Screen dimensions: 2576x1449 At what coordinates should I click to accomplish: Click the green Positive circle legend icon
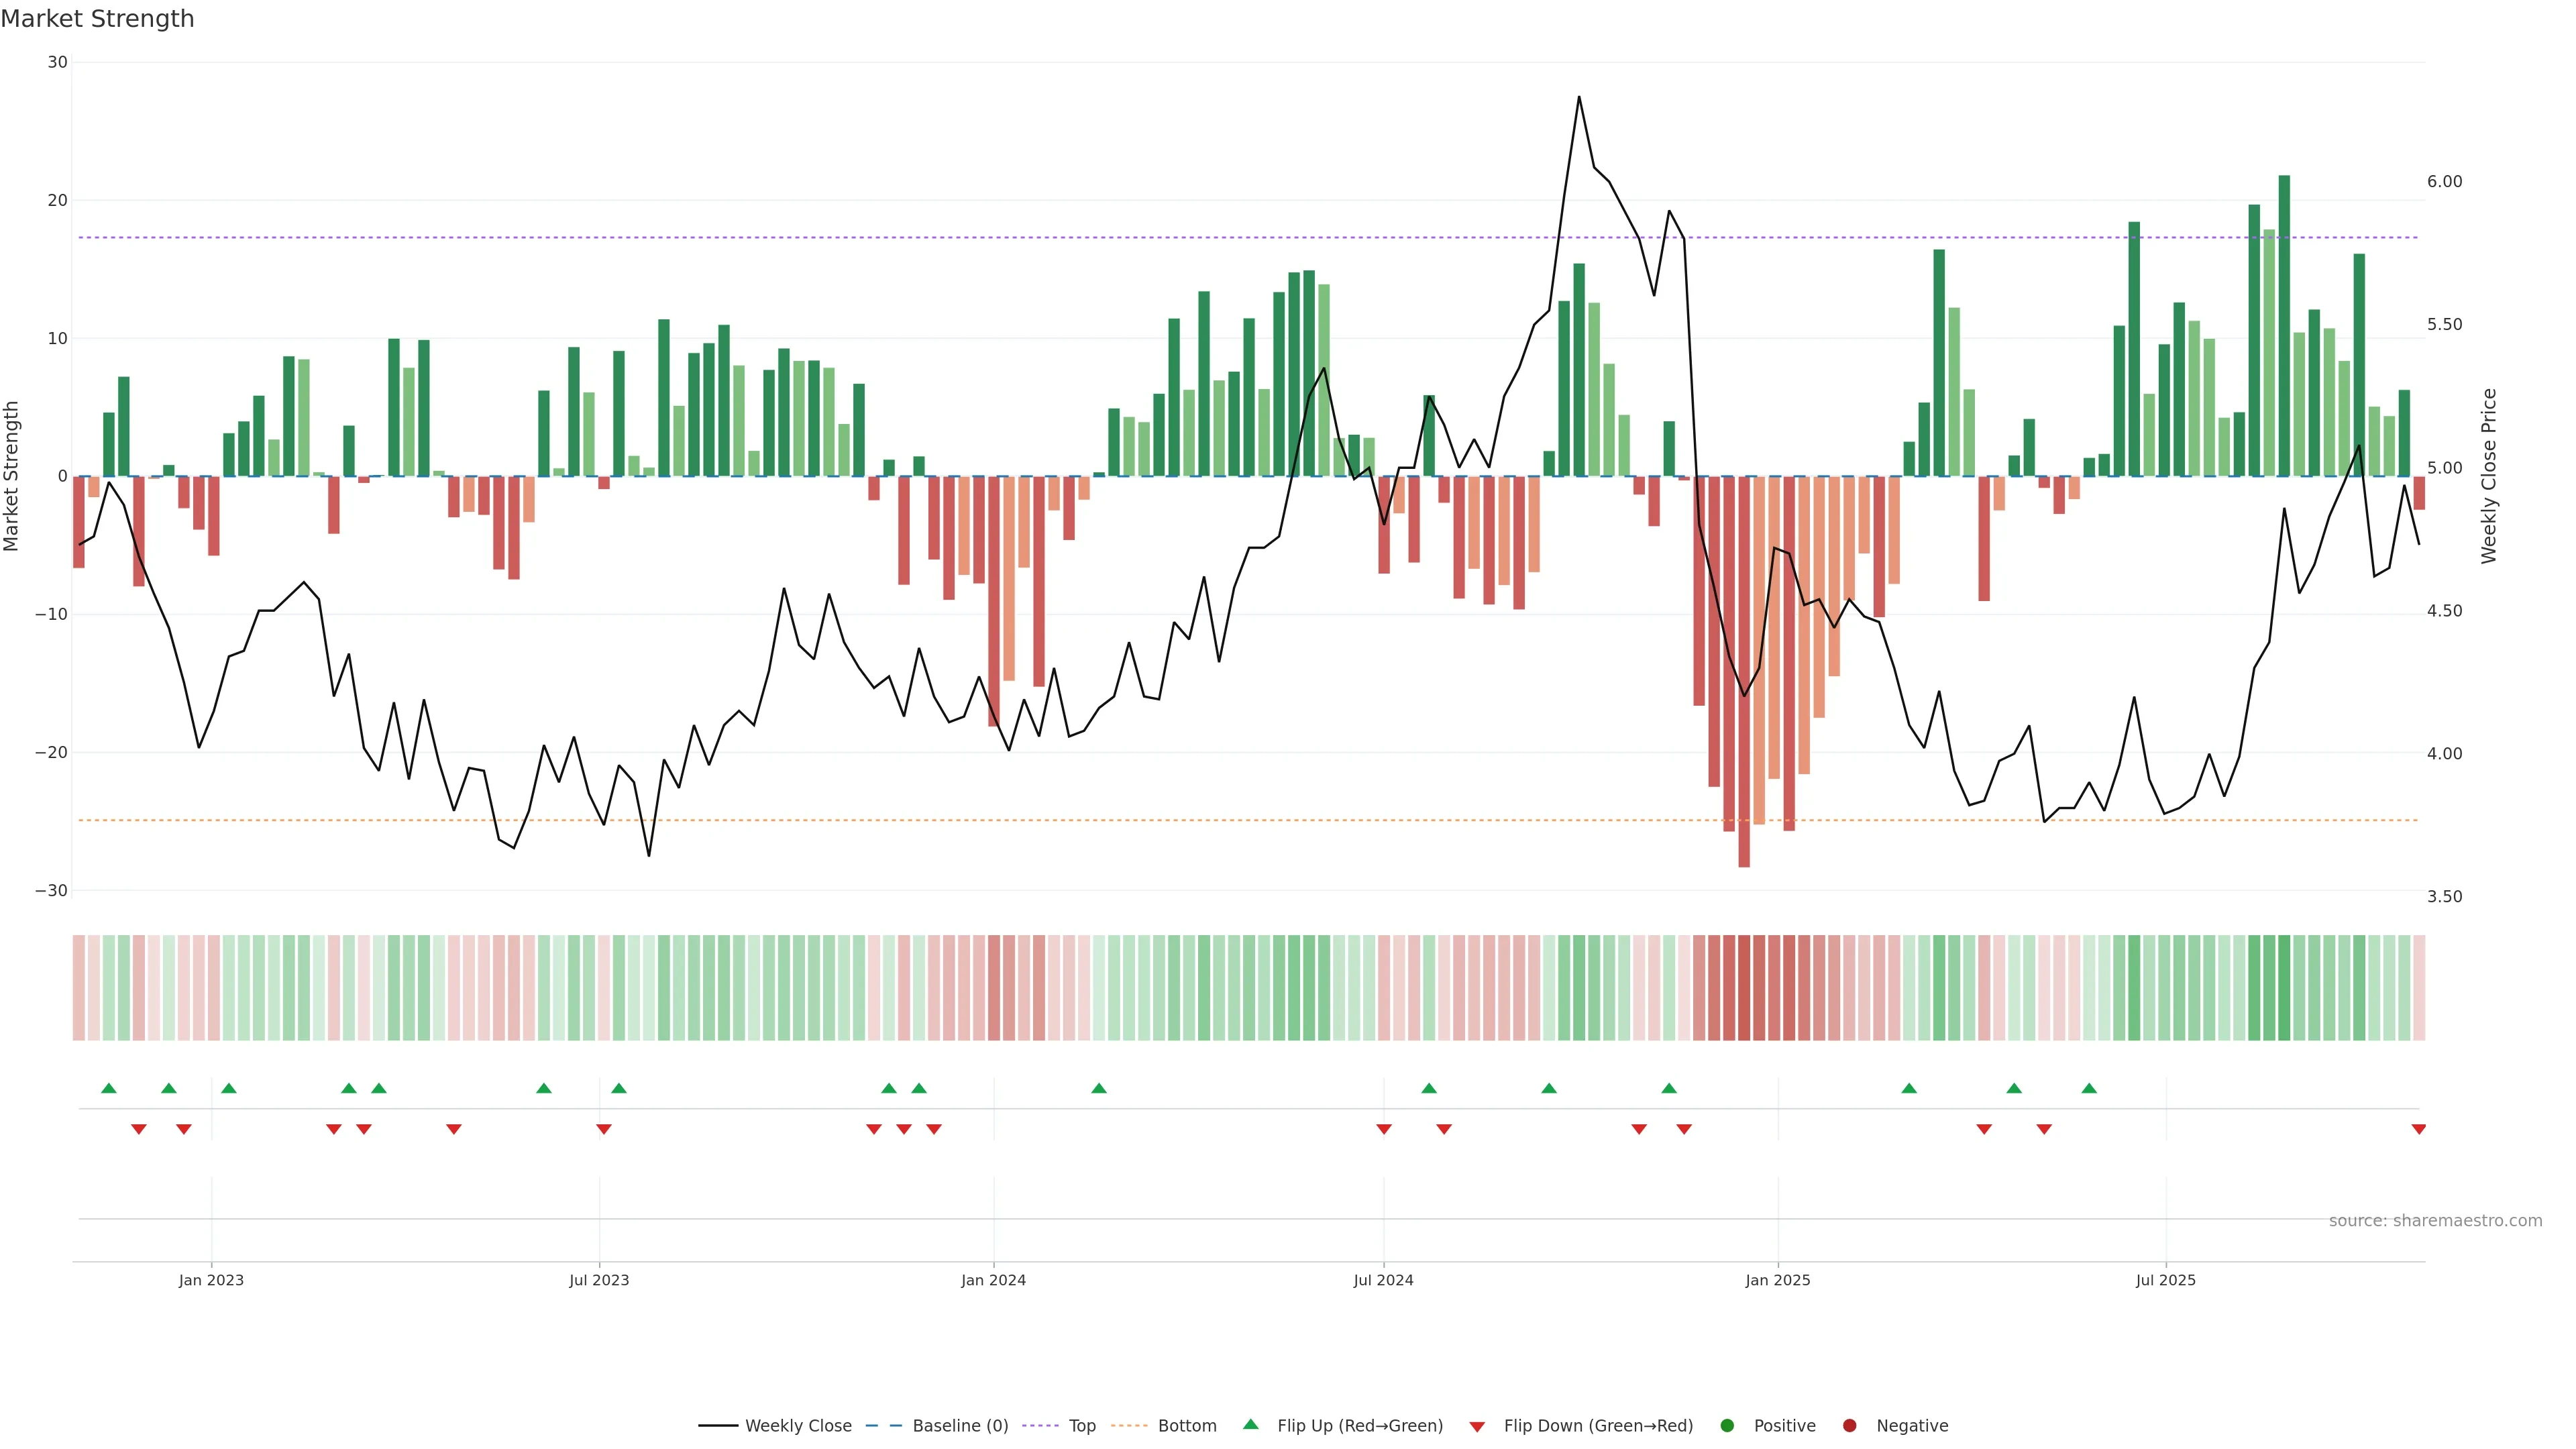coord(1727,1425)
